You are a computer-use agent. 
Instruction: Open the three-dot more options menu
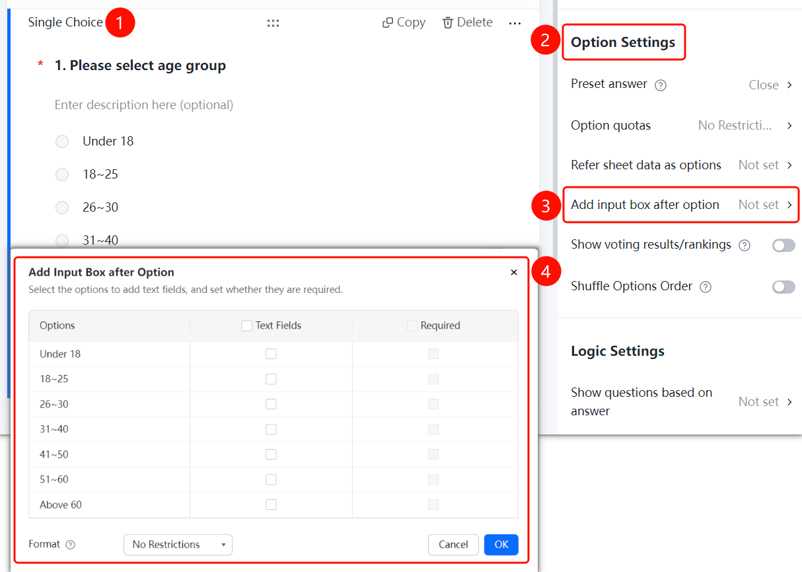(x=515, y=23)
